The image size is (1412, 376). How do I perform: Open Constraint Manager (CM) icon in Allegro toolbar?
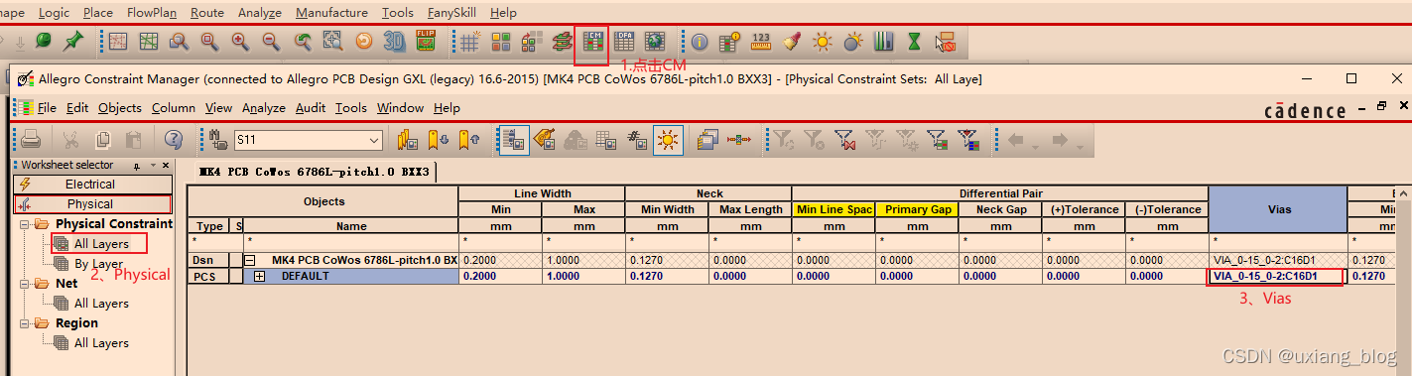tap(592, 41)
